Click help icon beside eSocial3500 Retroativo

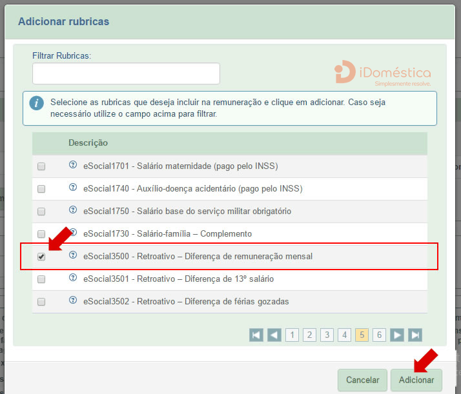(x=73, y=255)
